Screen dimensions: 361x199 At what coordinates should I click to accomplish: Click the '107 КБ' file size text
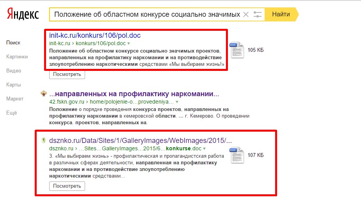[x=256, y=155]
